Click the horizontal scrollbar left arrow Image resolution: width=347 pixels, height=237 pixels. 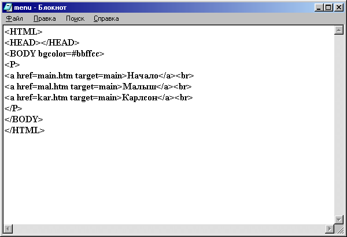8,229
